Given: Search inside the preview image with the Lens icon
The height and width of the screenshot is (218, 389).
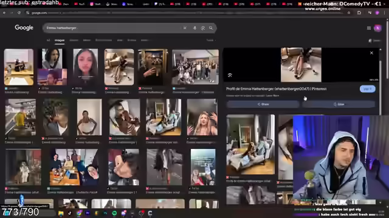Looking at the screenshot, I should 230,75.
